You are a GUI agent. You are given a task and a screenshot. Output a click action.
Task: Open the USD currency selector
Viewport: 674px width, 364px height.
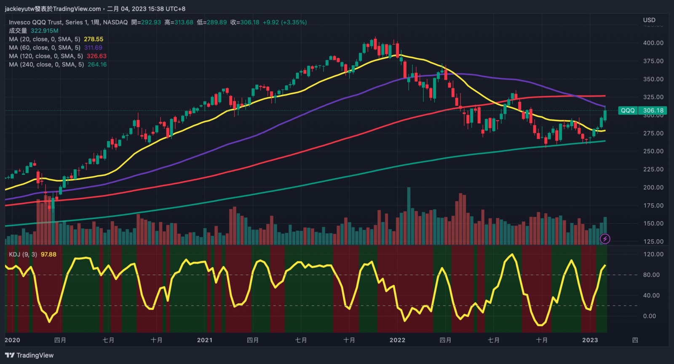point(649,20)
